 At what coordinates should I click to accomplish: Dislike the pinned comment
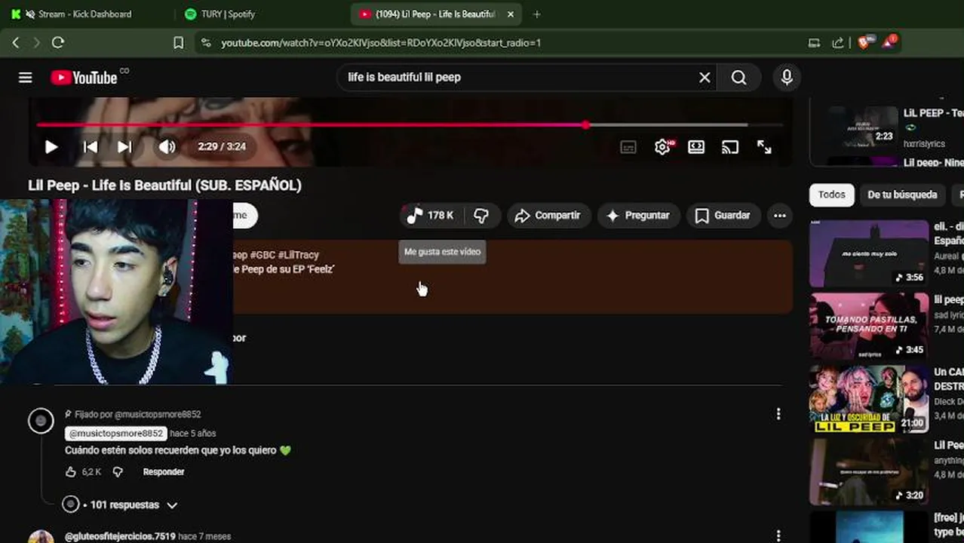point(118,472)
